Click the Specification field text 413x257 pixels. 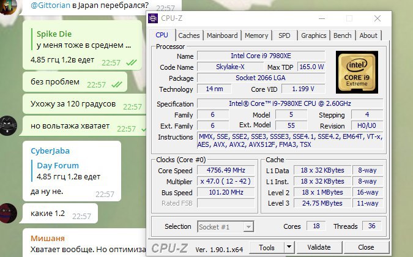coord(290,103)
